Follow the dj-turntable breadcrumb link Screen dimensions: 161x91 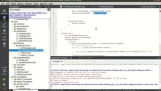coord(37,13)
